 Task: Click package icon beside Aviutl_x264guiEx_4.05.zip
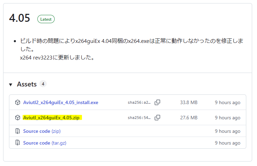(x=18, y=118)
